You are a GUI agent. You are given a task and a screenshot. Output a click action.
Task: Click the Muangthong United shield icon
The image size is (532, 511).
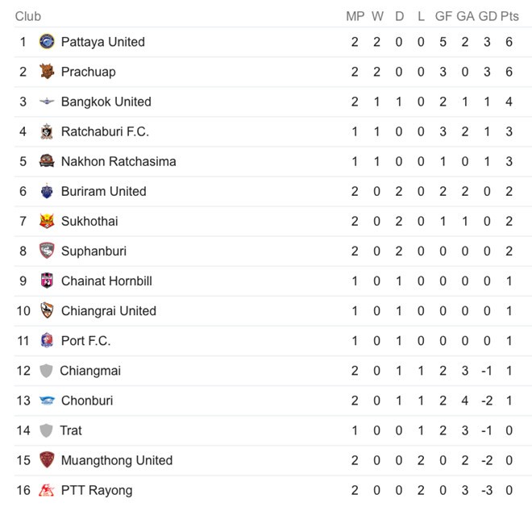(x=47, y=460)
